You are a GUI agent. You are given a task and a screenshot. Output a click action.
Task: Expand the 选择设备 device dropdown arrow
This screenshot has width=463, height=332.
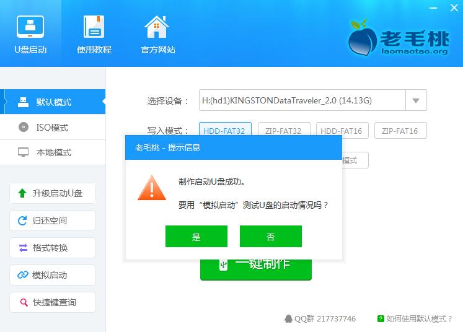point(416,100)
